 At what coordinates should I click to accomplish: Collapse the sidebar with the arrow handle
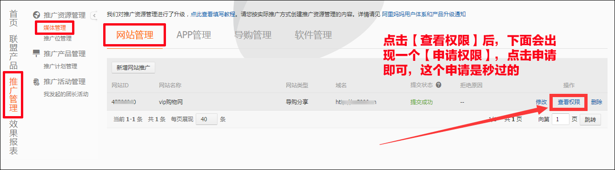(x=94, y=15)
